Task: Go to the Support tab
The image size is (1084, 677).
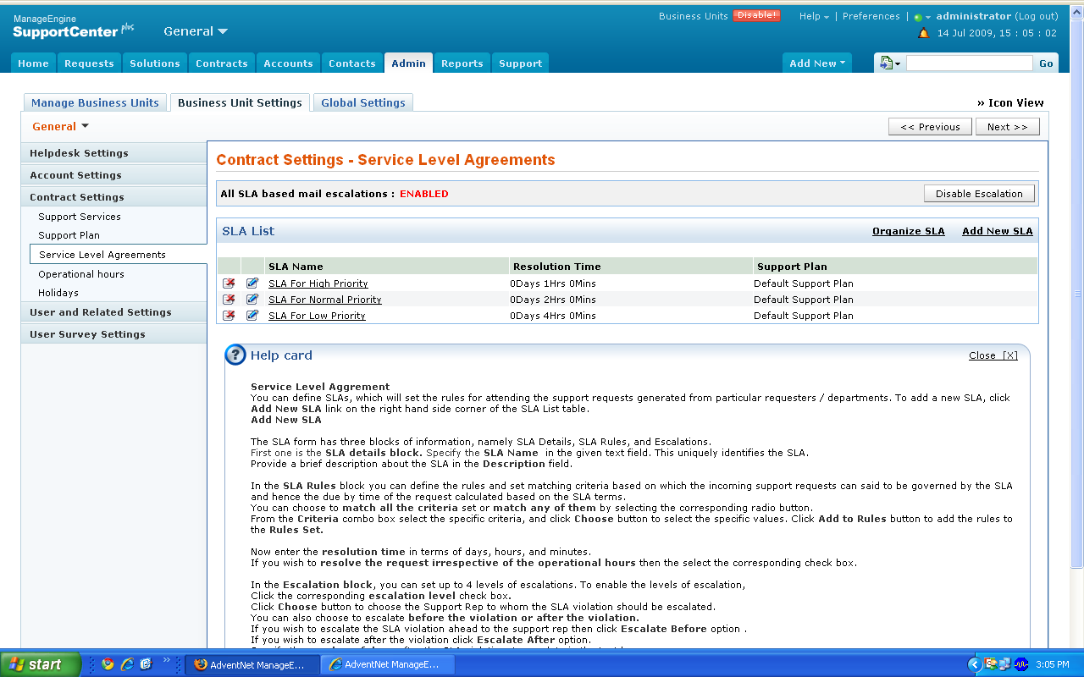Action: 521,63
